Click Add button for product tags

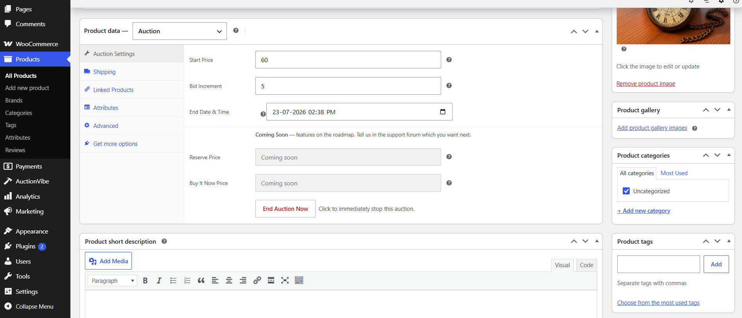point(716,264)
